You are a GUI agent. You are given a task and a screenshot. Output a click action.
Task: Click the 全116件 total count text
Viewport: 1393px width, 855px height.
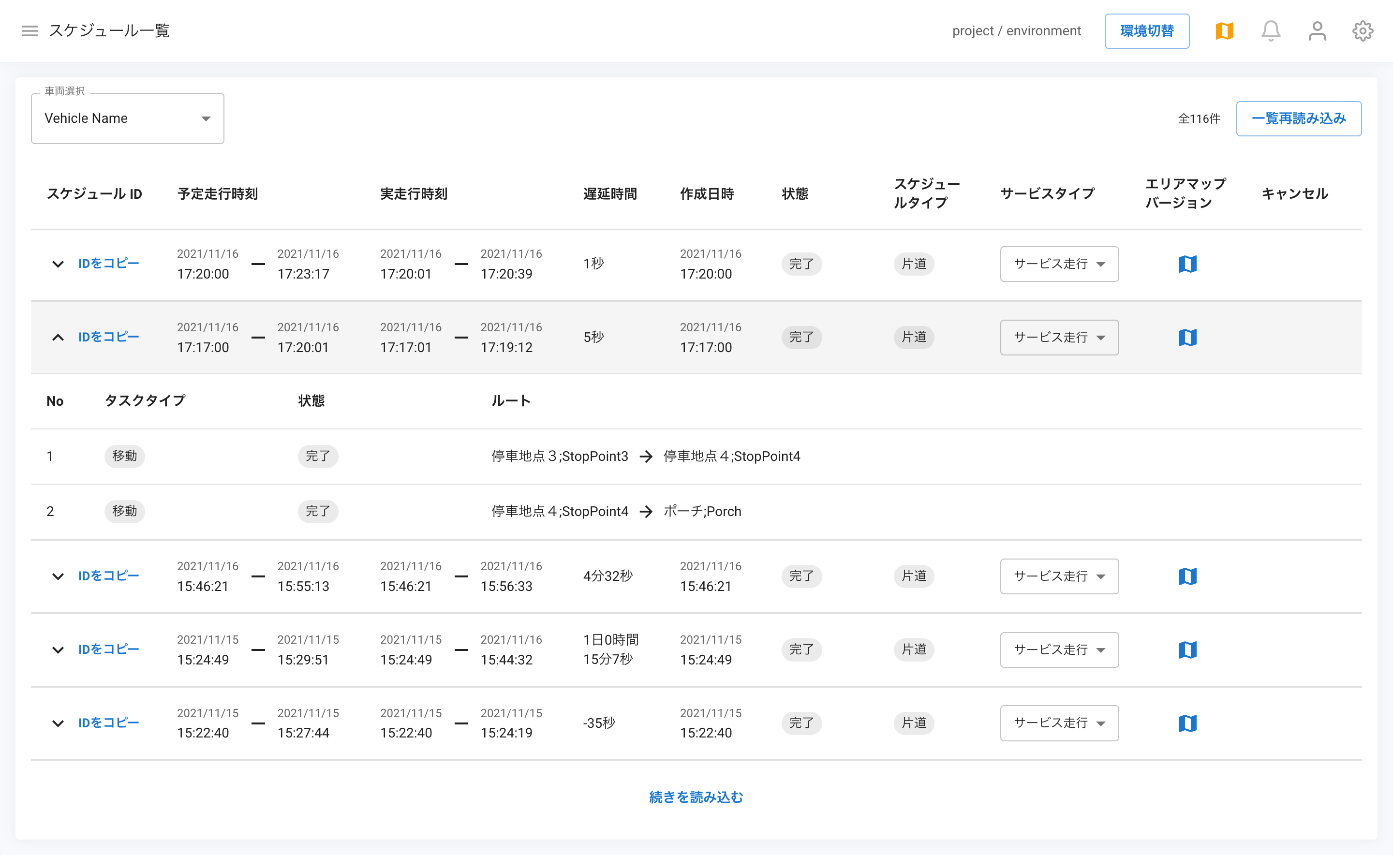point(1199,118)
